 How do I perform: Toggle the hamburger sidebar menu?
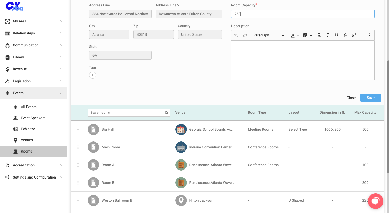[61, 7]
